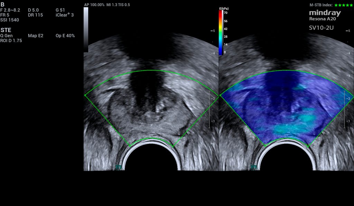
Task: Click the probe orientation marker in the left image
Action: pyautogui.click(x=119, y=167)
